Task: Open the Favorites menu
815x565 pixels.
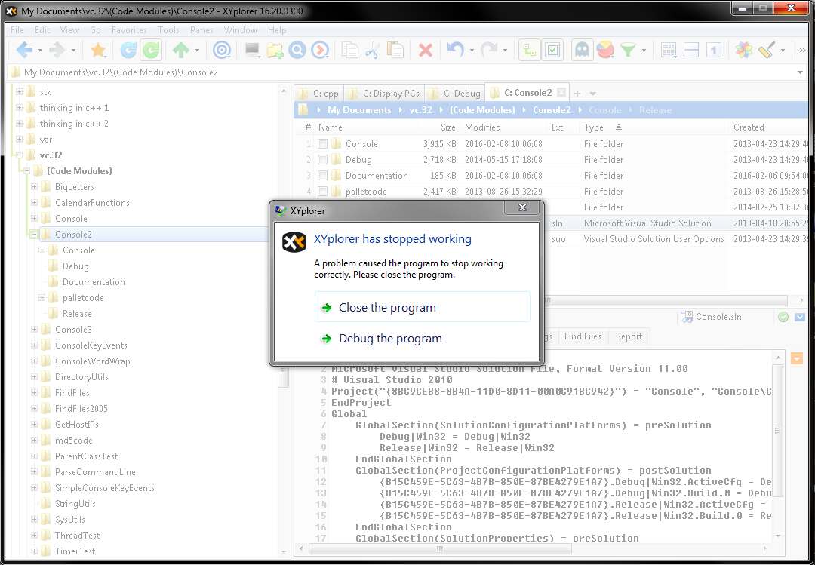Action: [129, 30]
